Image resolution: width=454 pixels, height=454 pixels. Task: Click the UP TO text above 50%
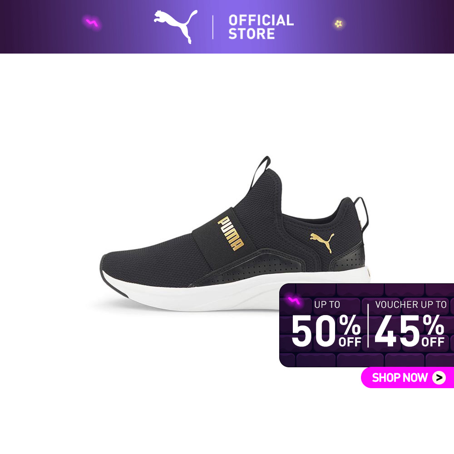[327, 305]
